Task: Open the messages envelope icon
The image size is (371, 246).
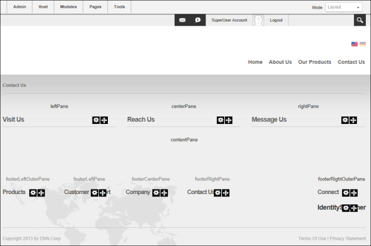Action: coord(182,20)
